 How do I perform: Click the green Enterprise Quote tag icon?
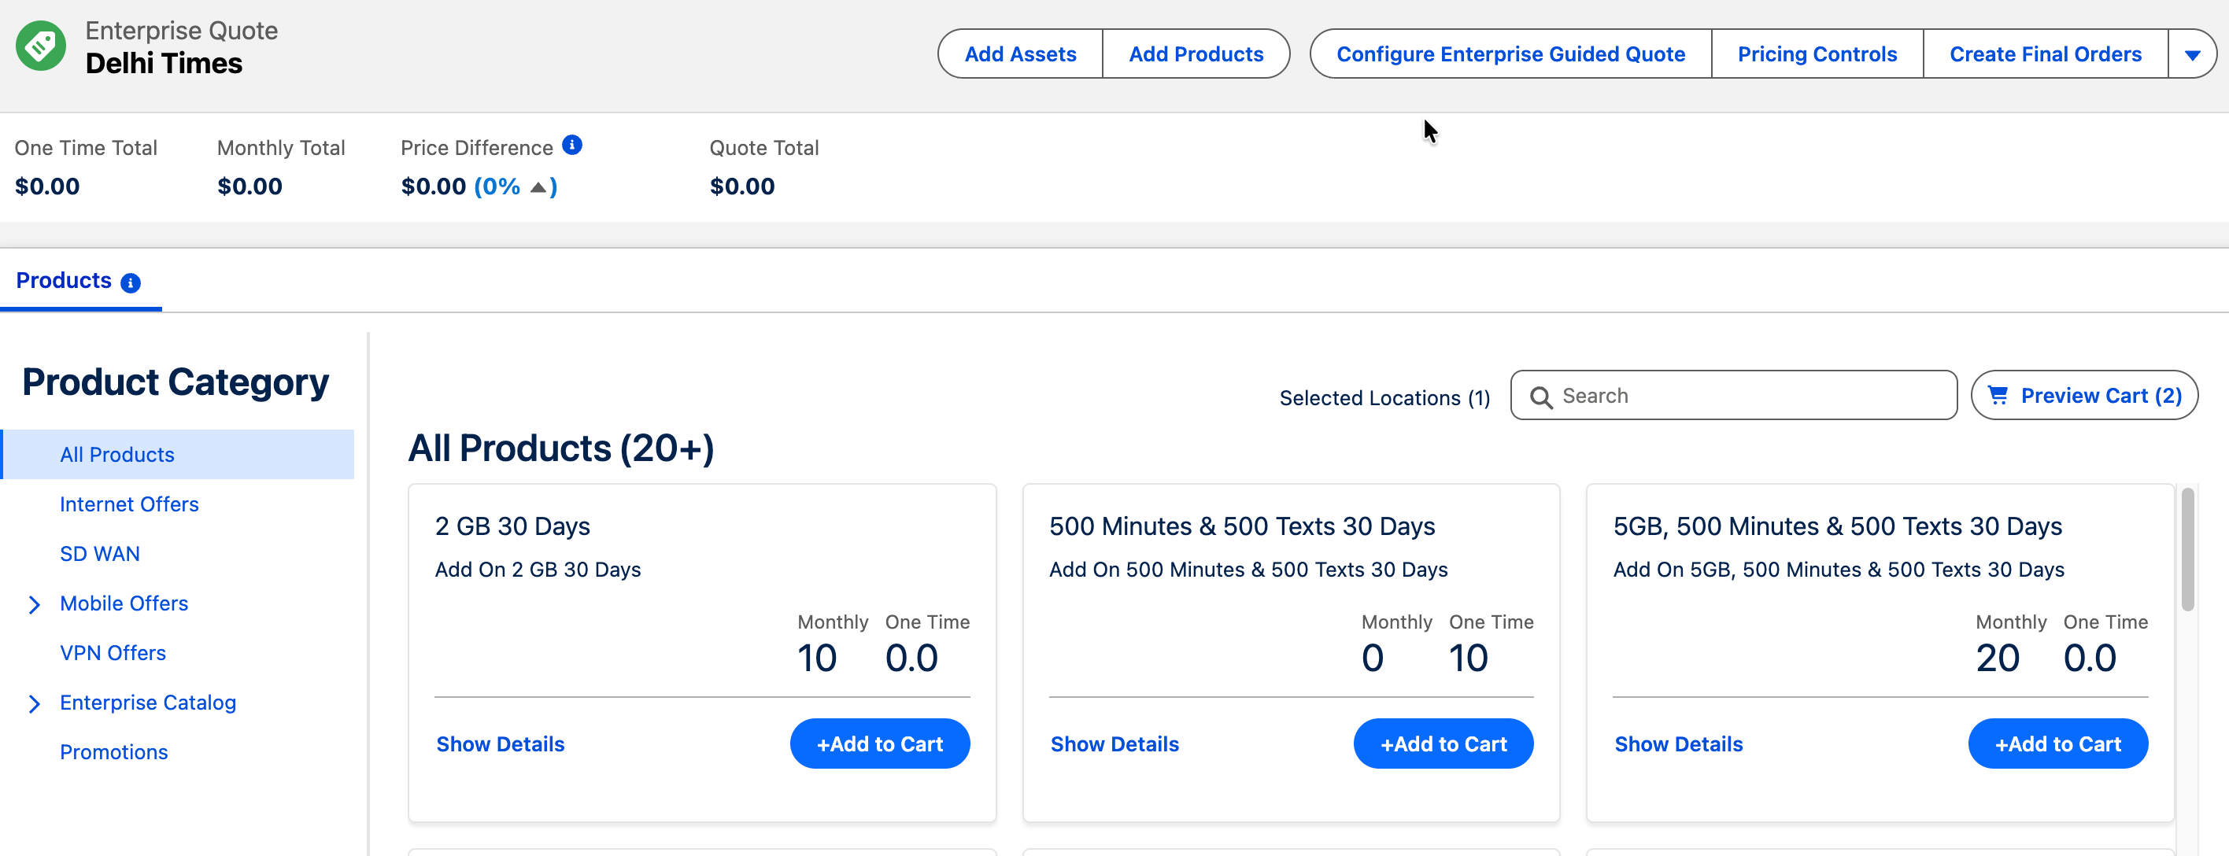coord(41,46)
